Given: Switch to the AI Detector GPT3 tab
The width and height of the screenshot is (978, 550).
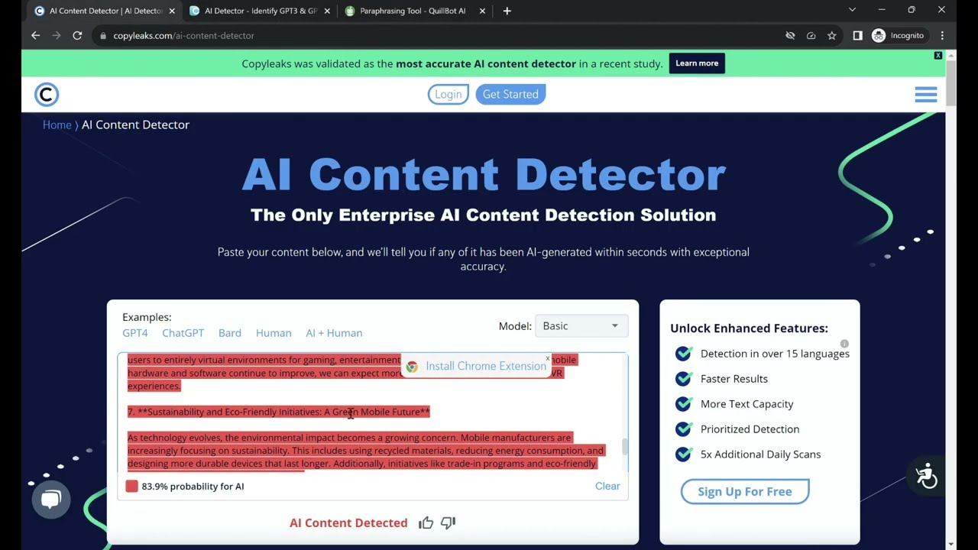Looking at the screenshot, I should (x=260, y=11).
